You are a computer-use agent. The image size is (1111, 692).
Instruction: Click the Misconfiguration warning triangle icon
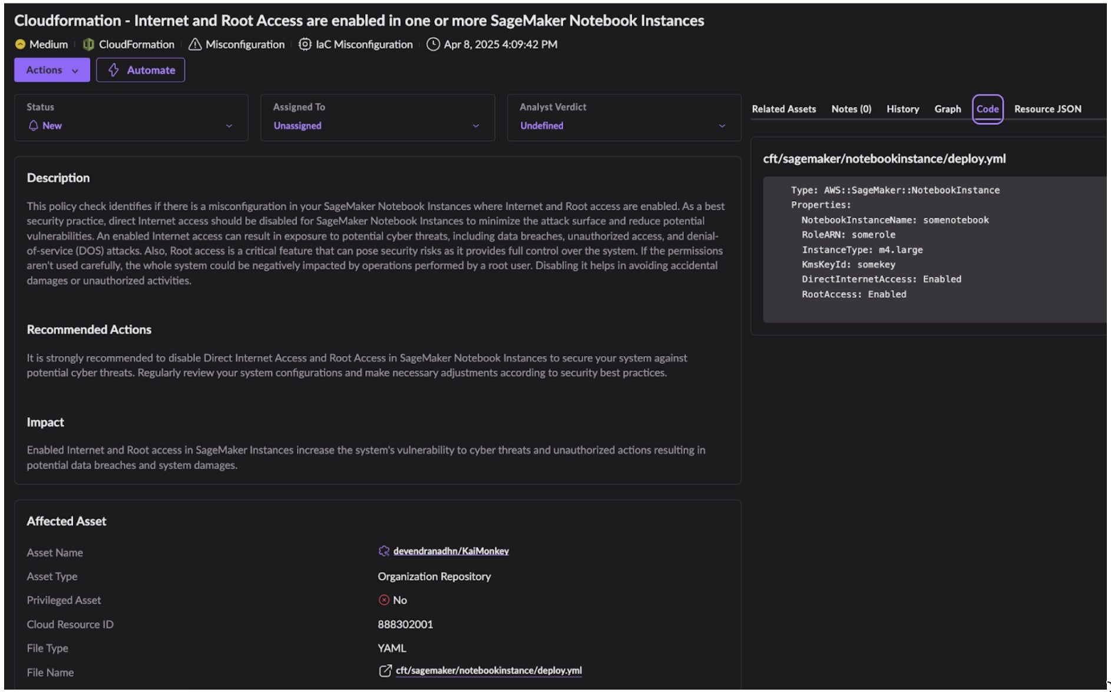[x=195, y=45]
